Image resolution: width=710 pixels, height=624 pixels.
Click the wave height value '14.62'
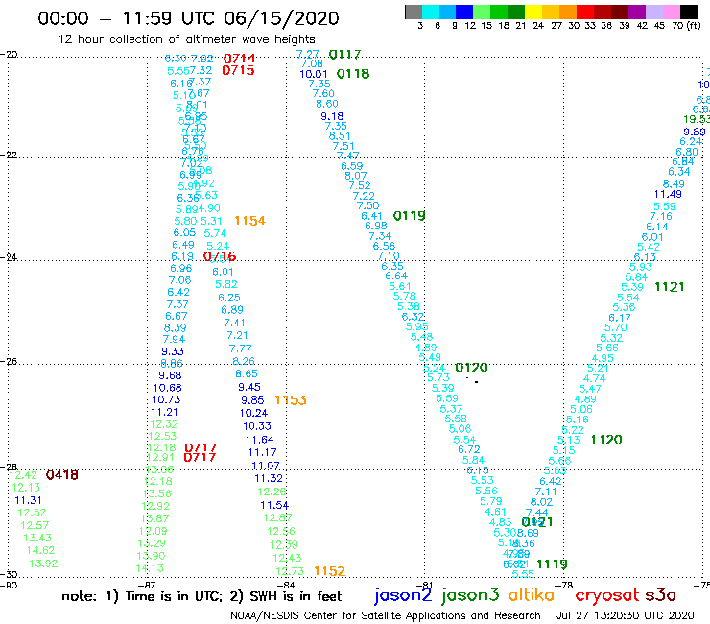click(41, 551)
